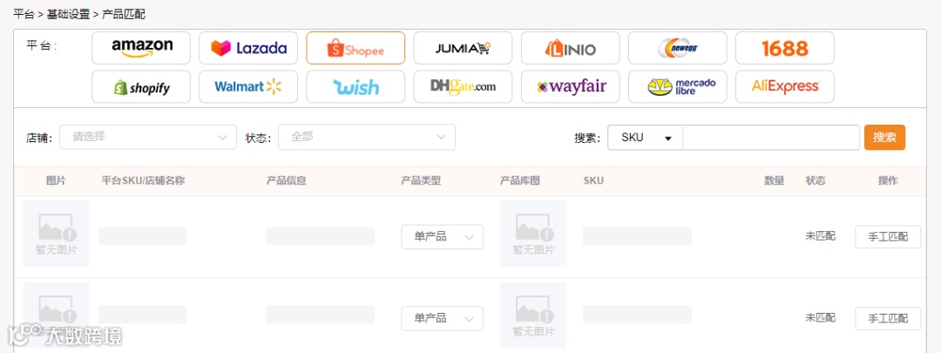Screen dimensions: 941x353
Task: Click 未匹配 status in second row
Action: click(x=821, y=317)
